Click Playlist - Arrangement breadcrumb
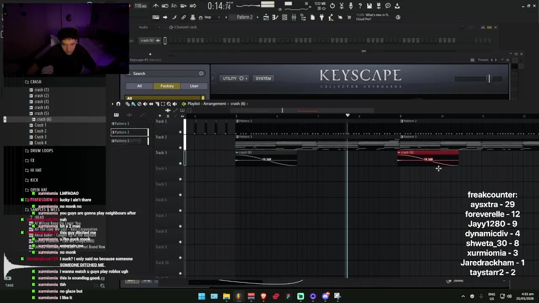 [x=206, y=104]
